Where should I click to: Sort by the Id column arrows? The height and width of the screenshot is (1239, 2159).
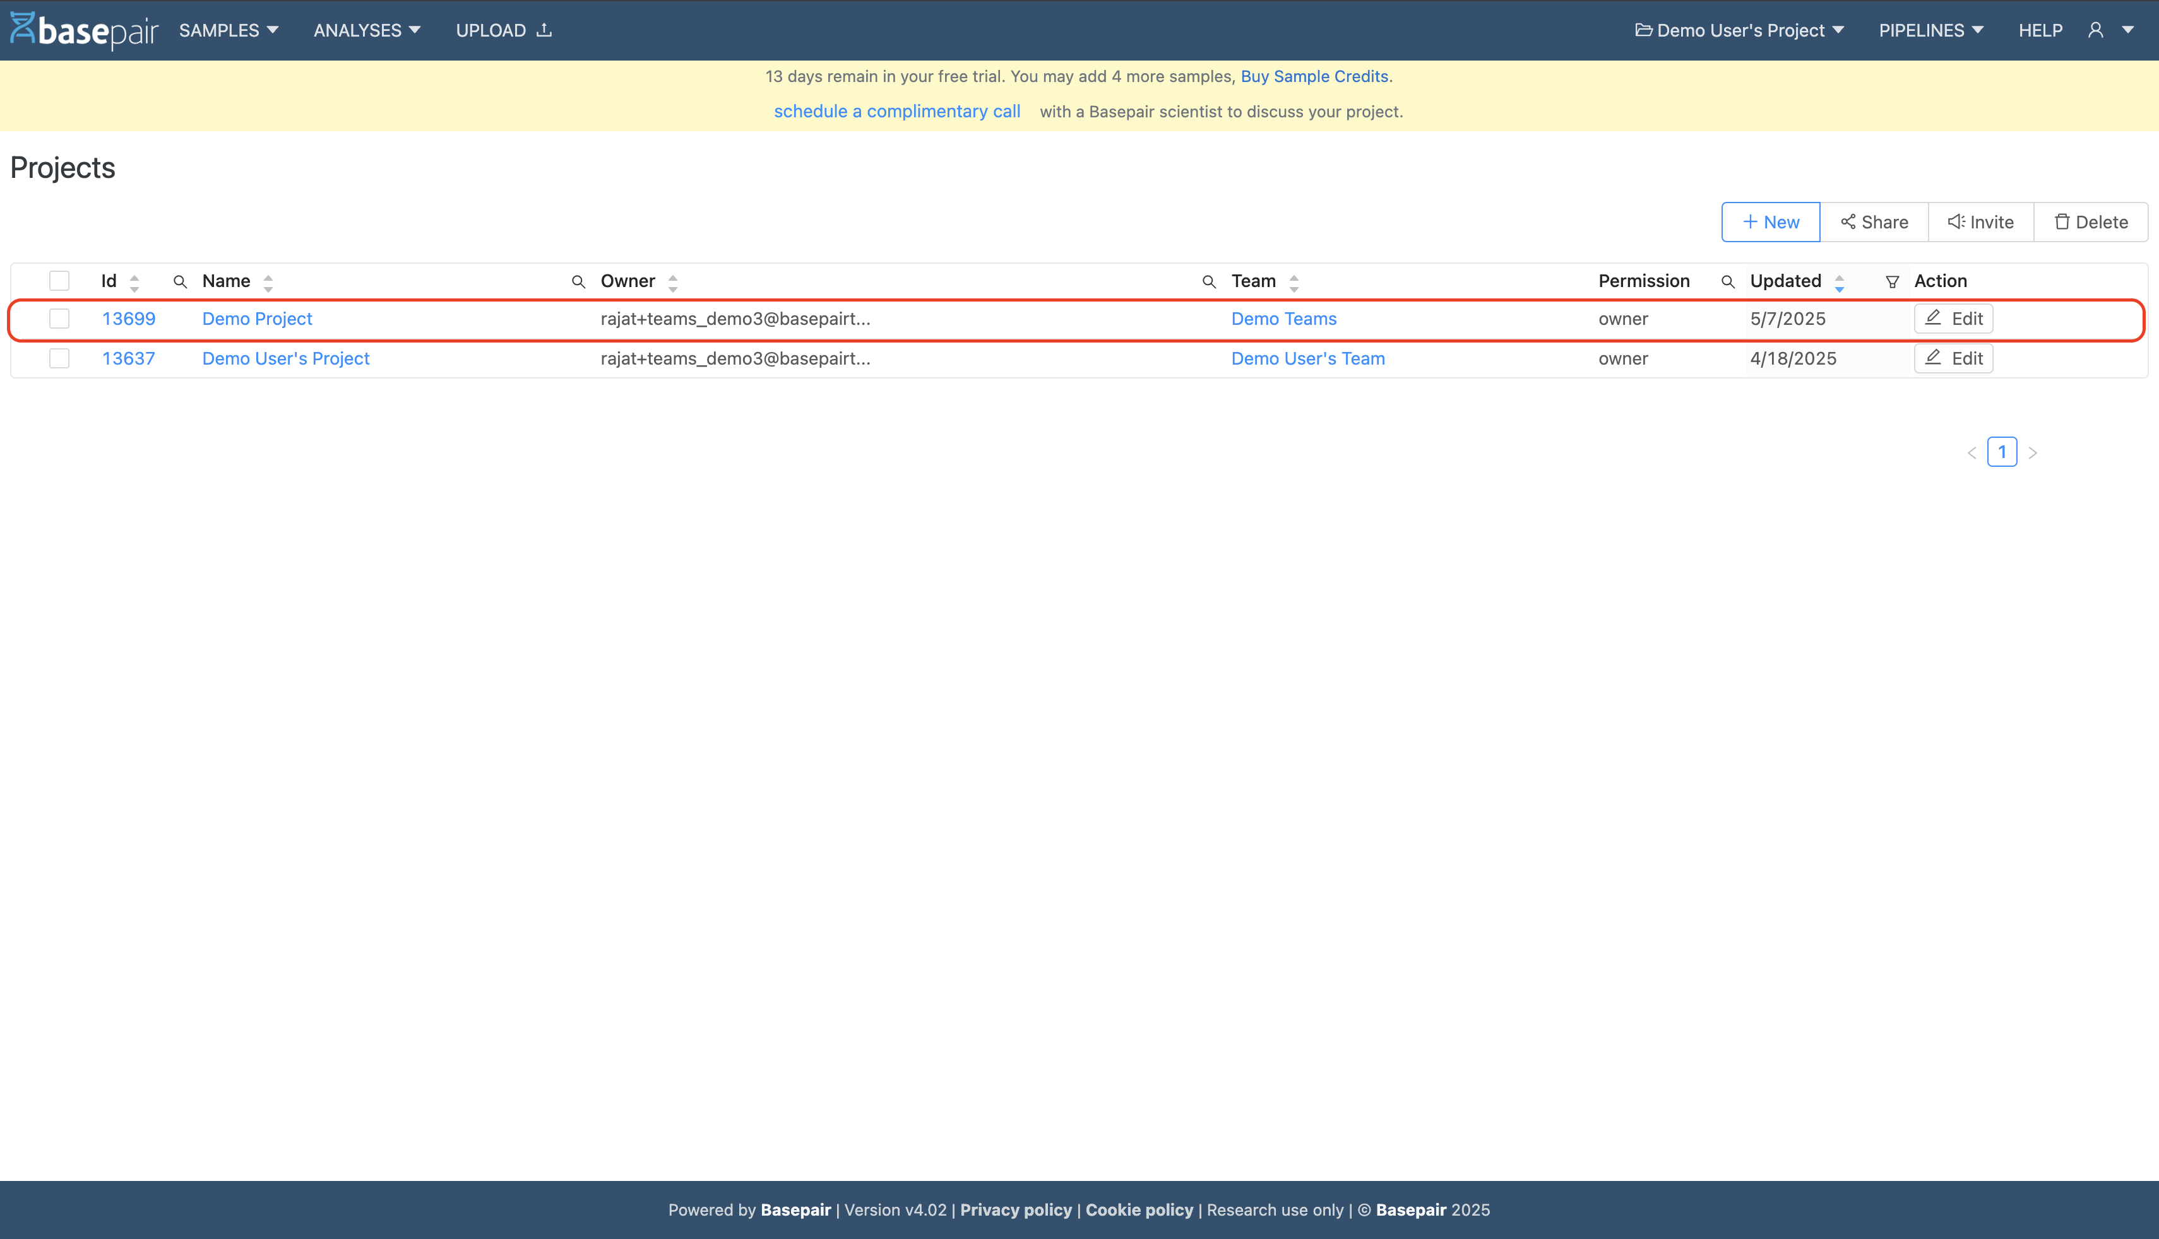[134, 281]
